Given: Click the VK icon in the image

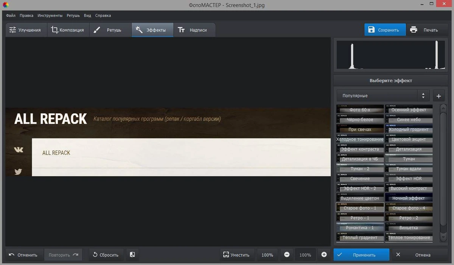Looking at the screenshot, I should 19,150.
